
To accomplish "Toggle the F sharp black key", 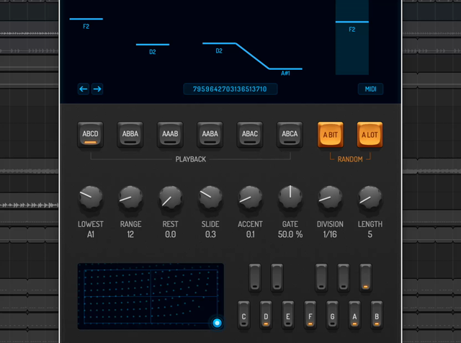I will [x=321, y=277].
